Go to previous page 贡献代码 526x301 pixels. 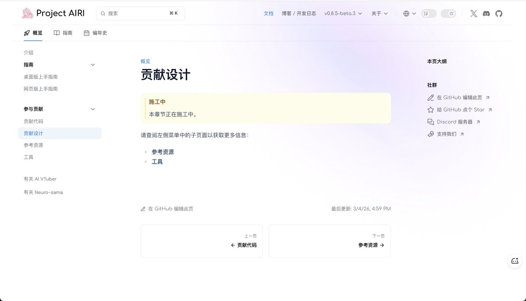pos(202,241)
